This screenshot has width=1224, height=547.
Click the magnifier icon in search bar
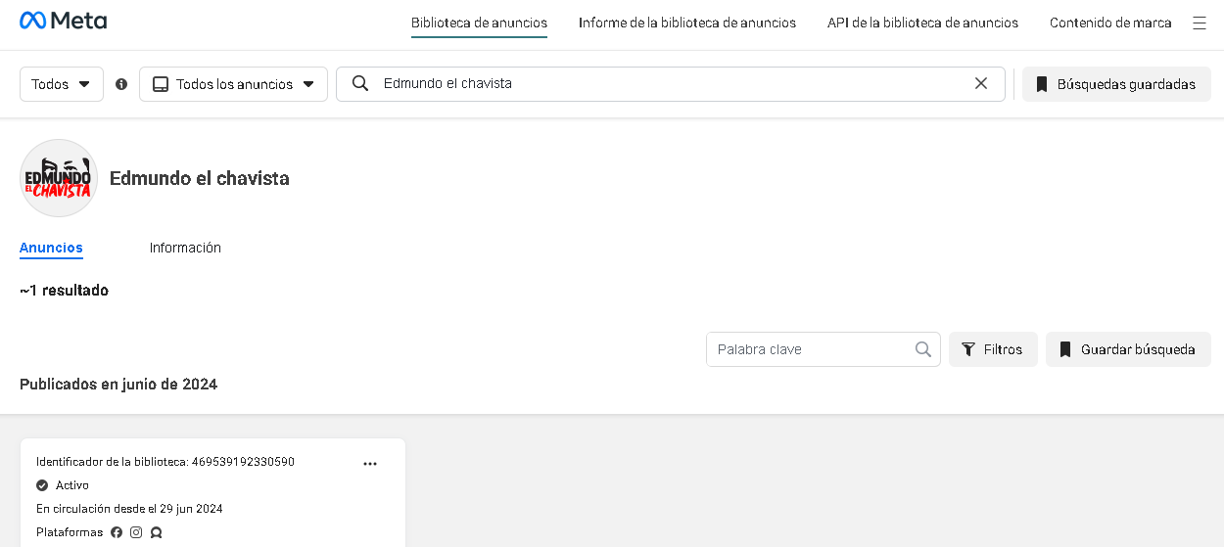pos(360,83)
